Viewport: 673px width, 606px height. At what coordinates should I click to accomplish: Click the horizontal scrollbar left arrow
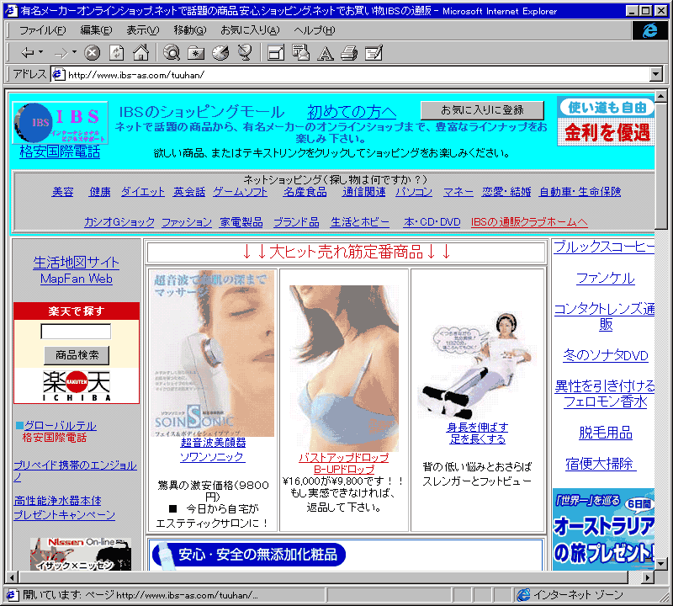13,577
